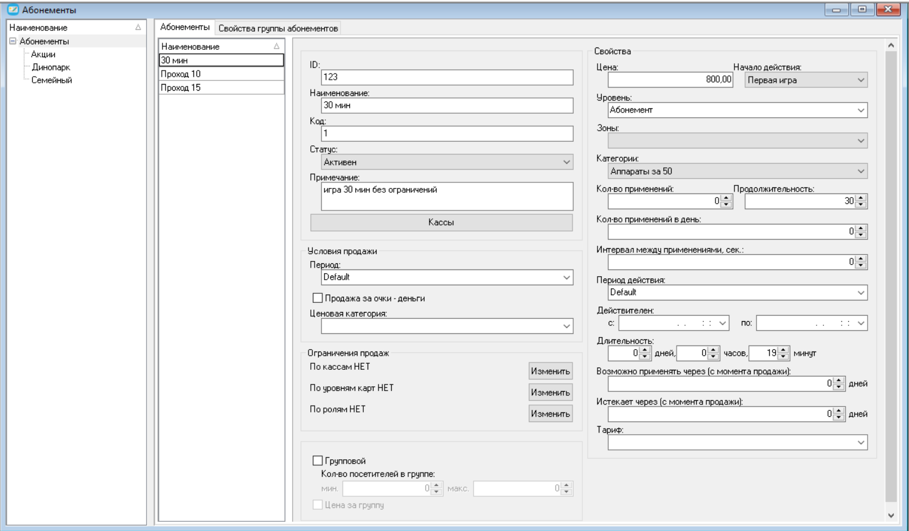Select Акции in the tree

coord(43,54)
